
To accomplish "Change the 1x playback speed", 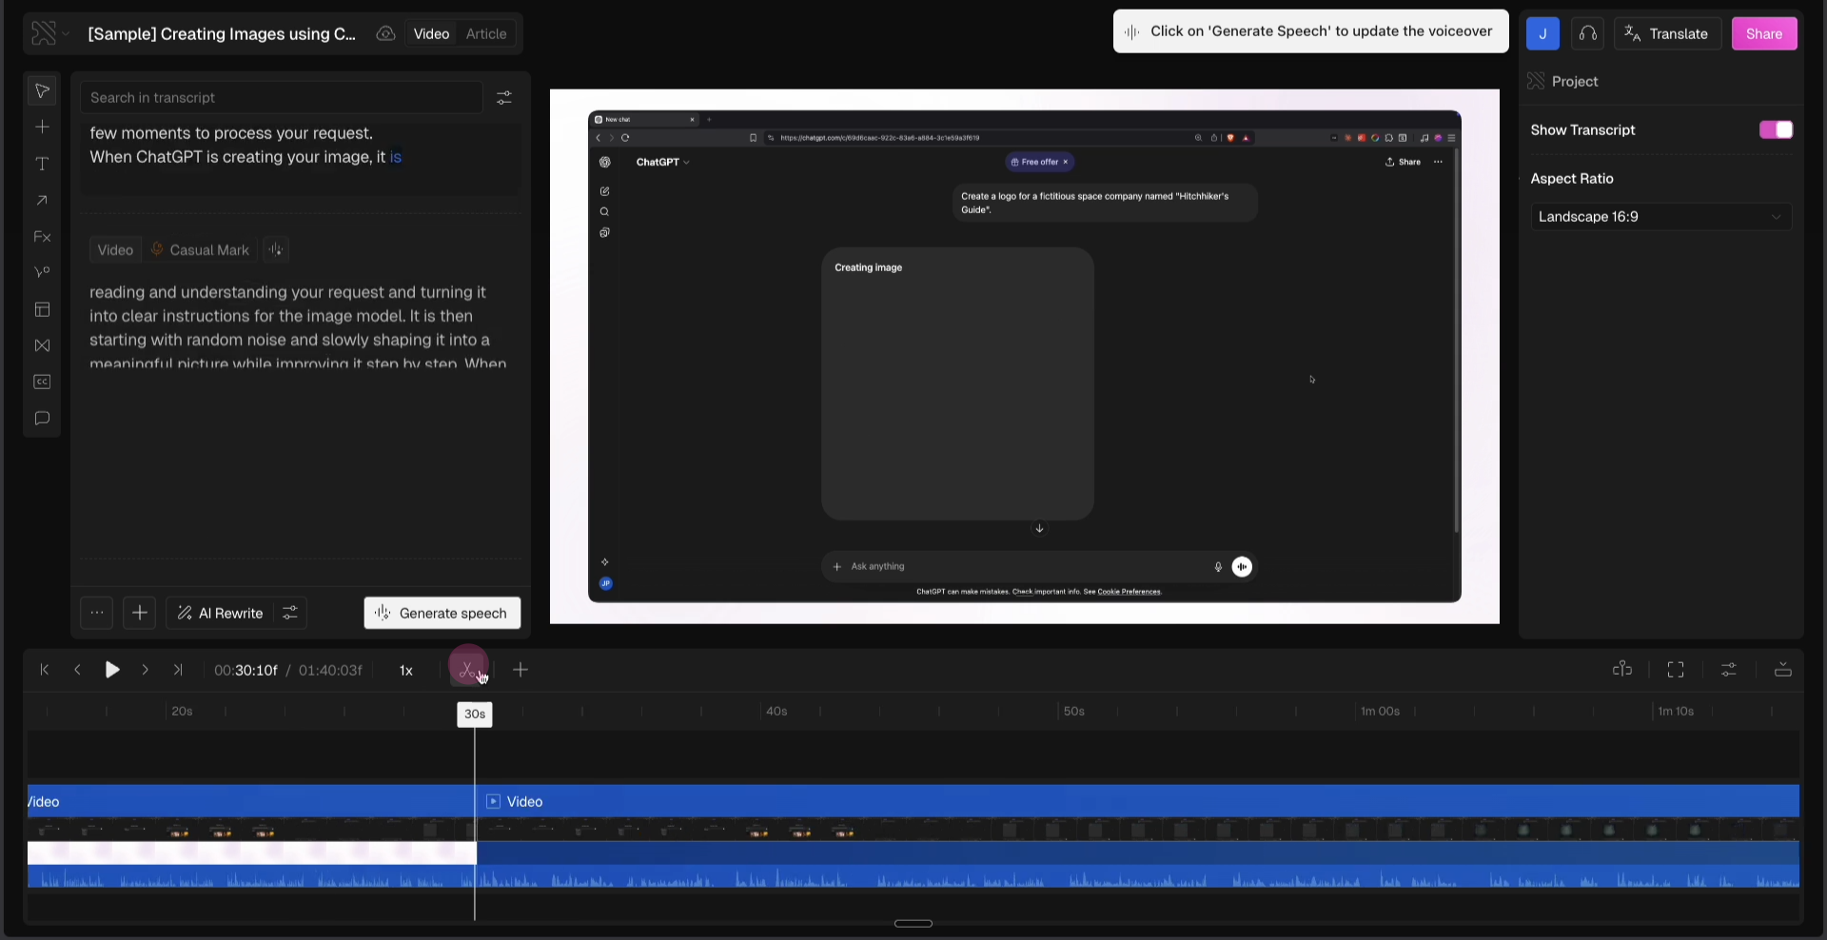I will [x=406, y=671].
